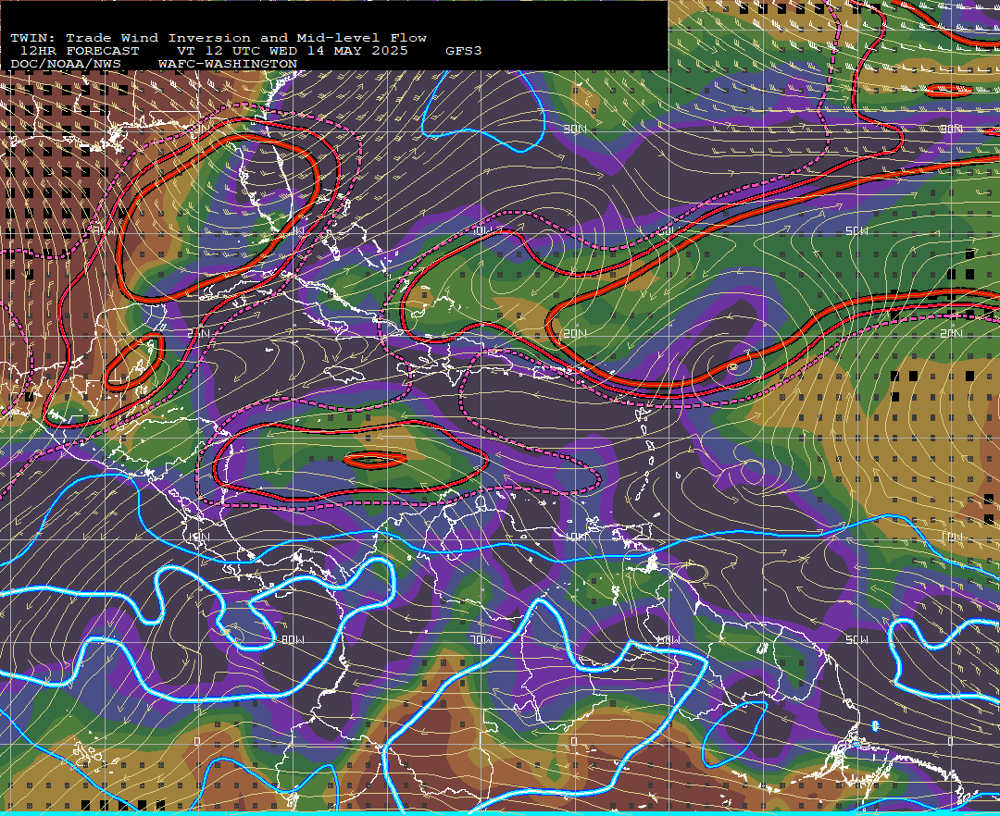Select the "12HR FORECAST" header text
The width and height of the screenshot is (1000, 816).
[x=80, y=51]
